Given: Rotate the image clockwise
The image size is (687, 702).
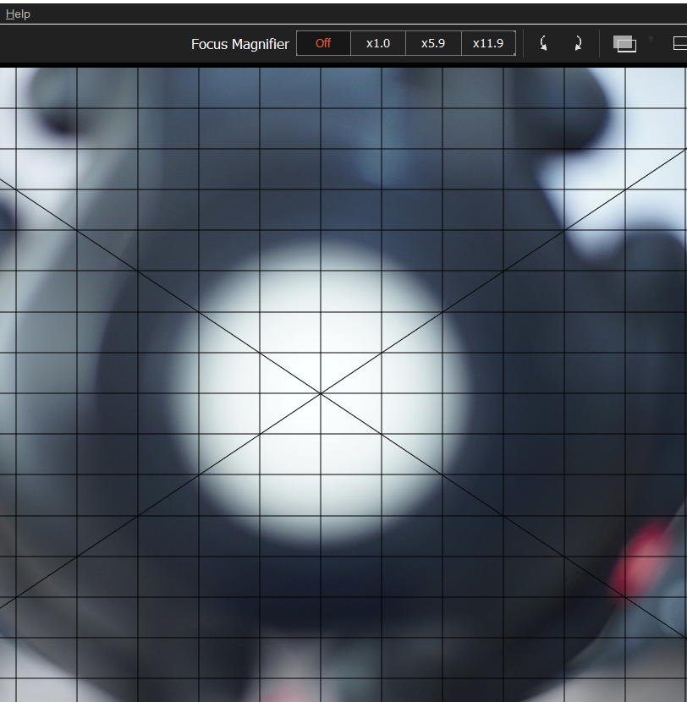Looking at the screenshot, I should (578, 43).
